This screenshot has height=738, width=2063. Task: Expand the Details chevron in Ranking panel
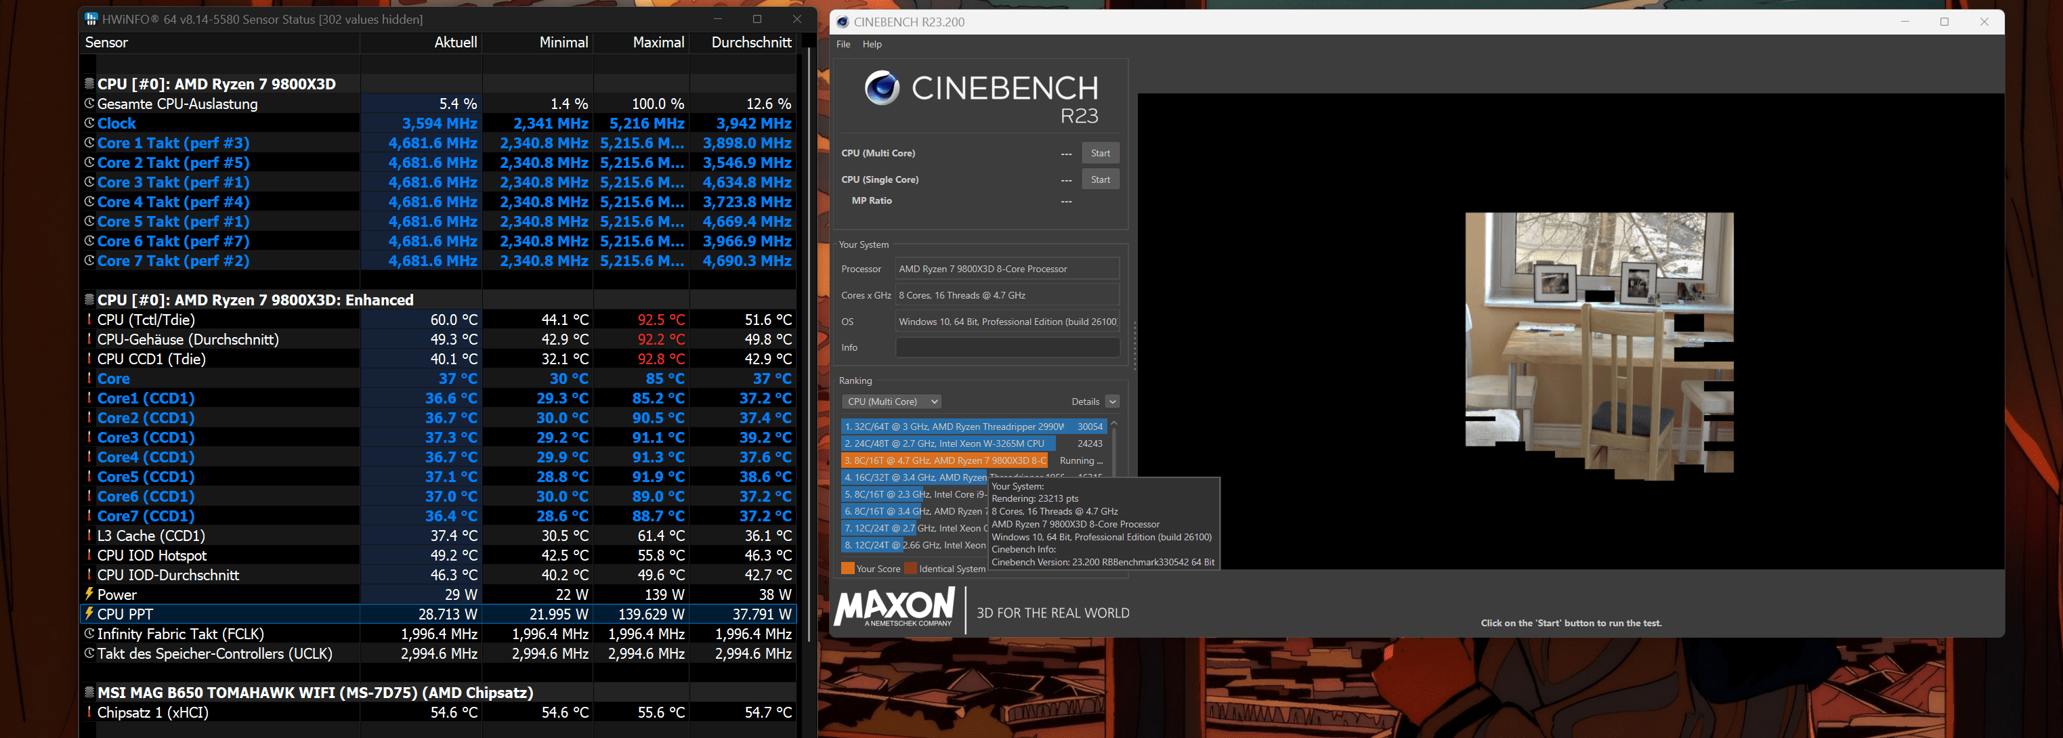1112,401
